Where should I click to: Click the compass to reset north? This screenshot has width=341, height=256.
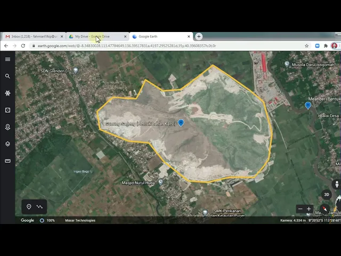(x=324, y=209)
